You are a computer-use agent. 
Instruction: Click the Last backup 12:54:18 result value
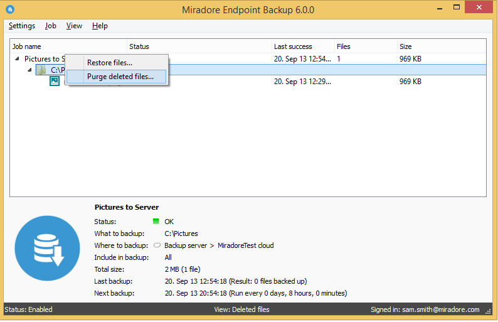236,281
